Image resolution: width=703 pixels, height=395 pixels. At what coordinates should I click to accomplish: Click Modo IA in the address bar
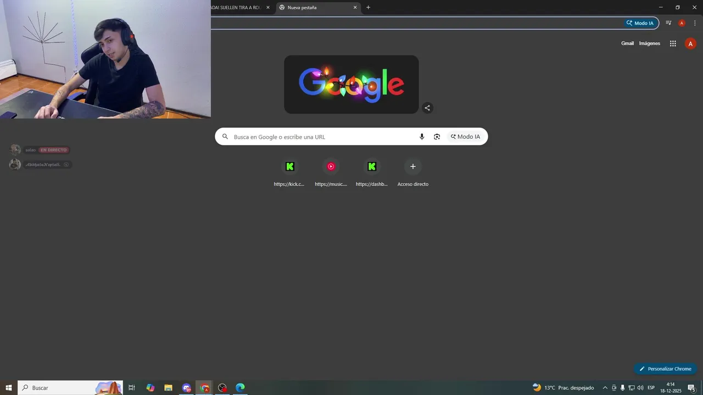pyautogui.click(x=641, y=23)
